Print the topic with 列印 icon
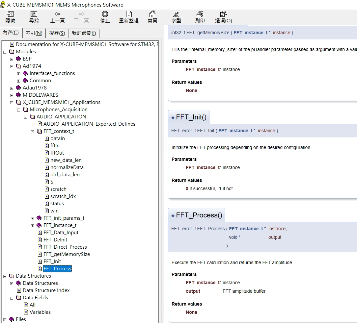The image size is (357, 323). pos(200,14)
